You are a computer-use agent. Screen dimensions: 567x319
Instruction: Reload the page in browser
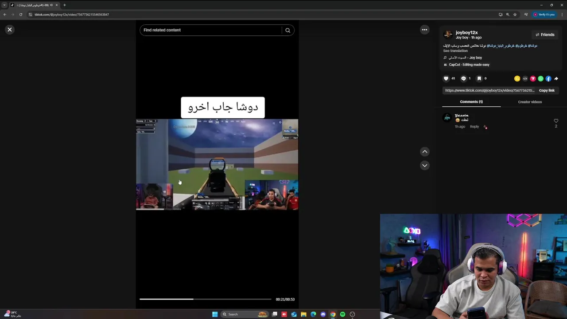click(x=20, y=15)
